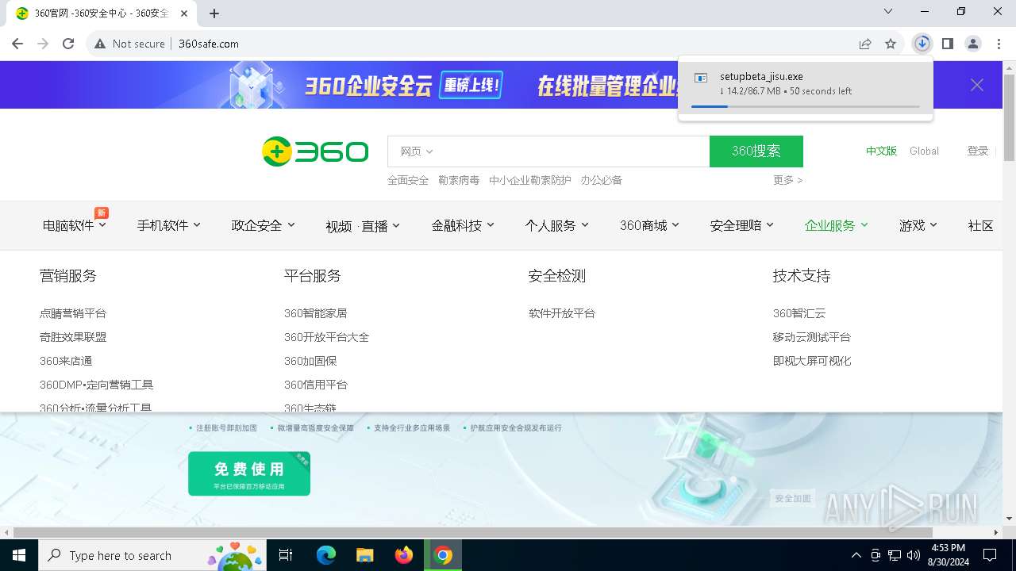Click 全面安全 hot keyword

pyautogui.click(x=408, y=180)
